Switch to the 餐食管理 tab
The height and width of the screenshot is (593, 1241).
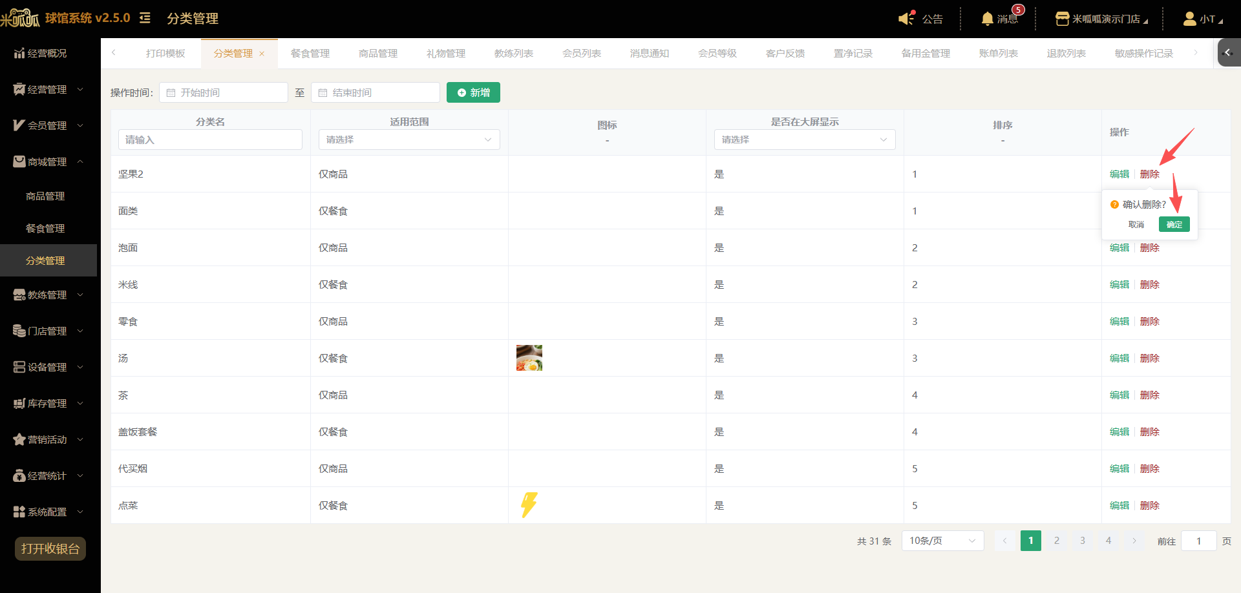point(310,53)
